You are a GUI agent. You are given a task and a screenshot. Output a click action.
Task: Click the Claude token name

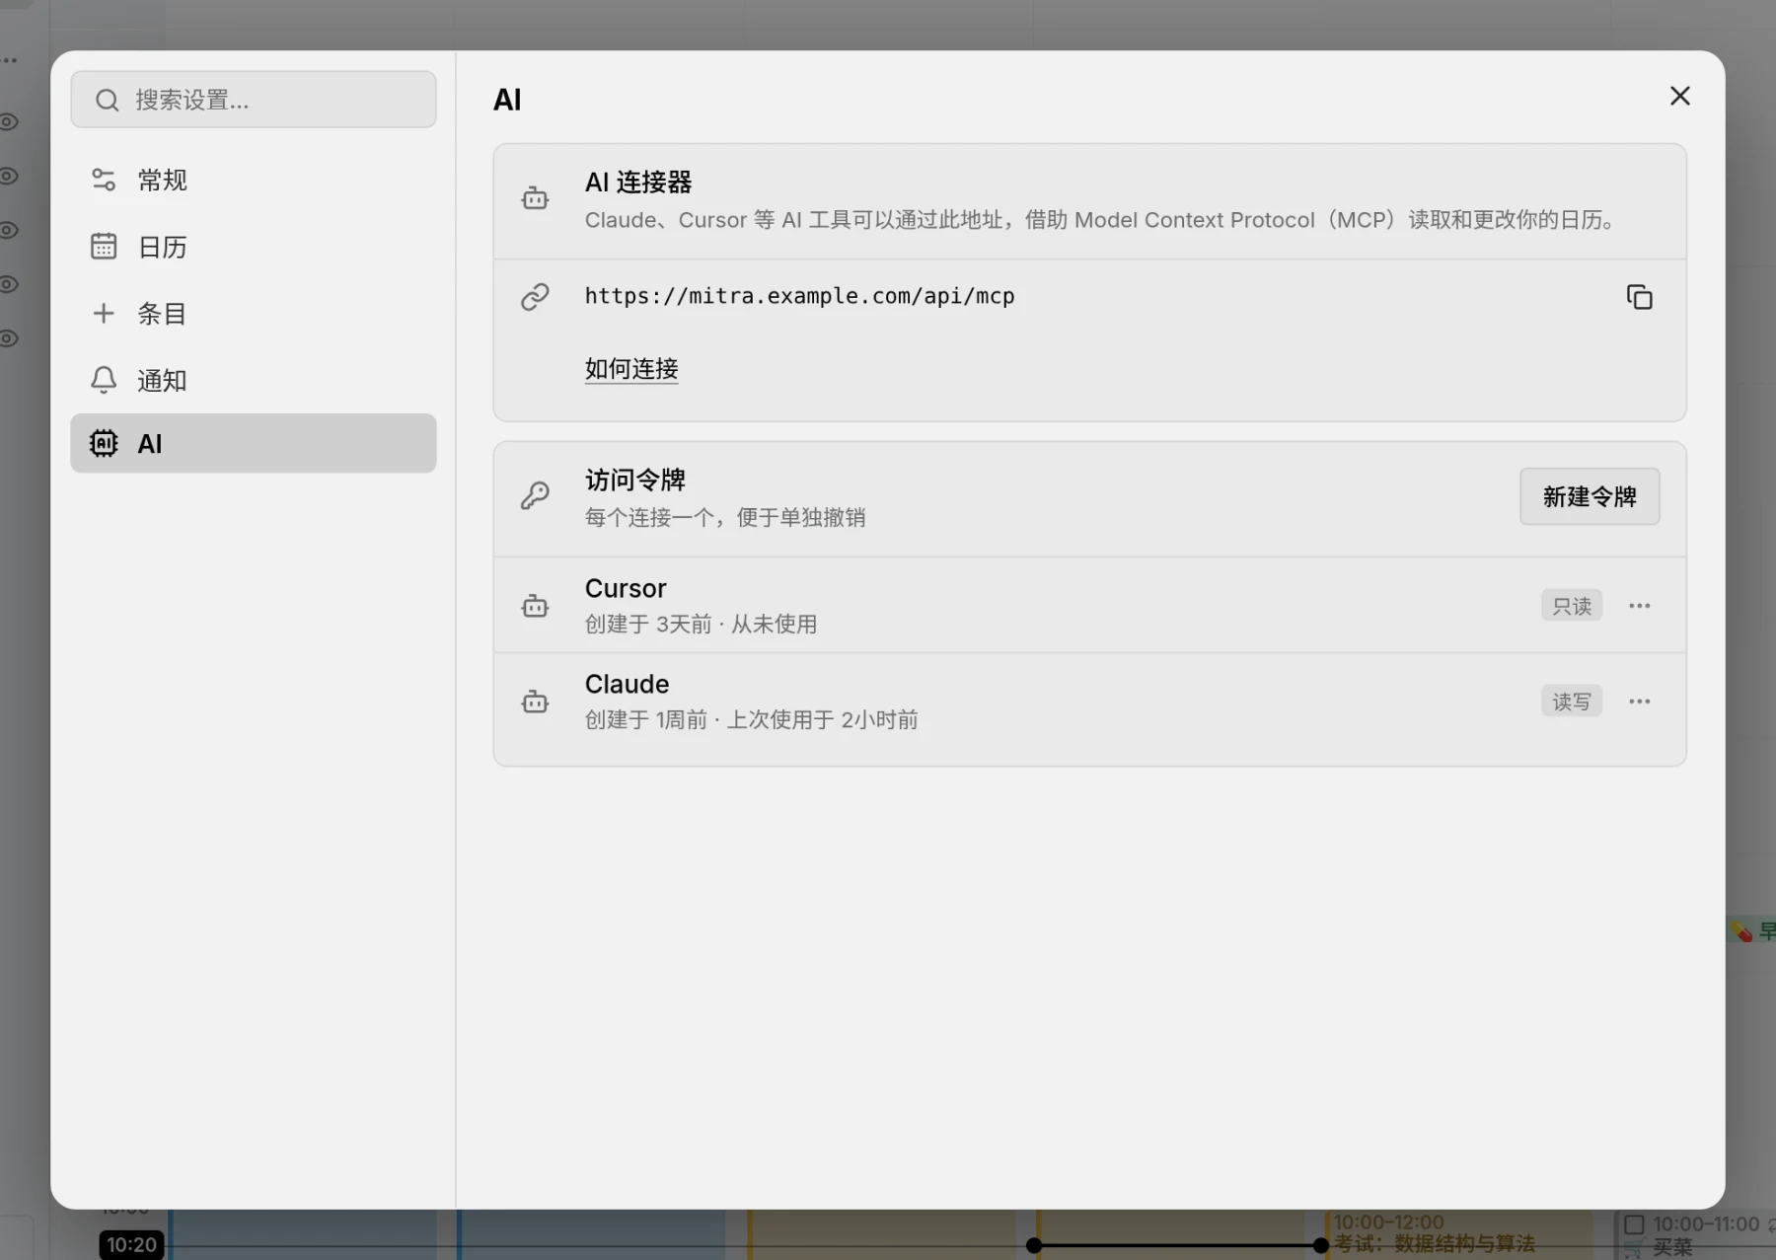[628, 684]
